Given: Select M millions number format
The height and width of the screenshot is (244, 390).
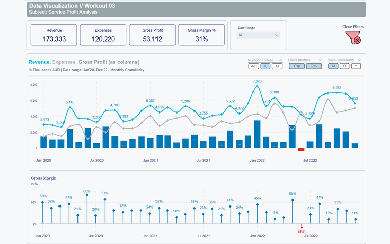Looking at the screenshot, I should click(277, 66).
